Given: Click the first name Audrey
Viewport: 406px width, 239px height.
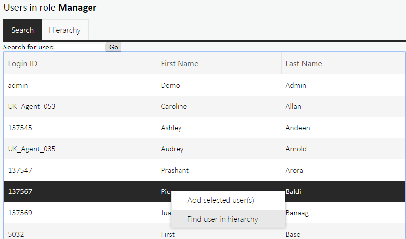Looking at the screenshot, I should click(x=172, y=149).
